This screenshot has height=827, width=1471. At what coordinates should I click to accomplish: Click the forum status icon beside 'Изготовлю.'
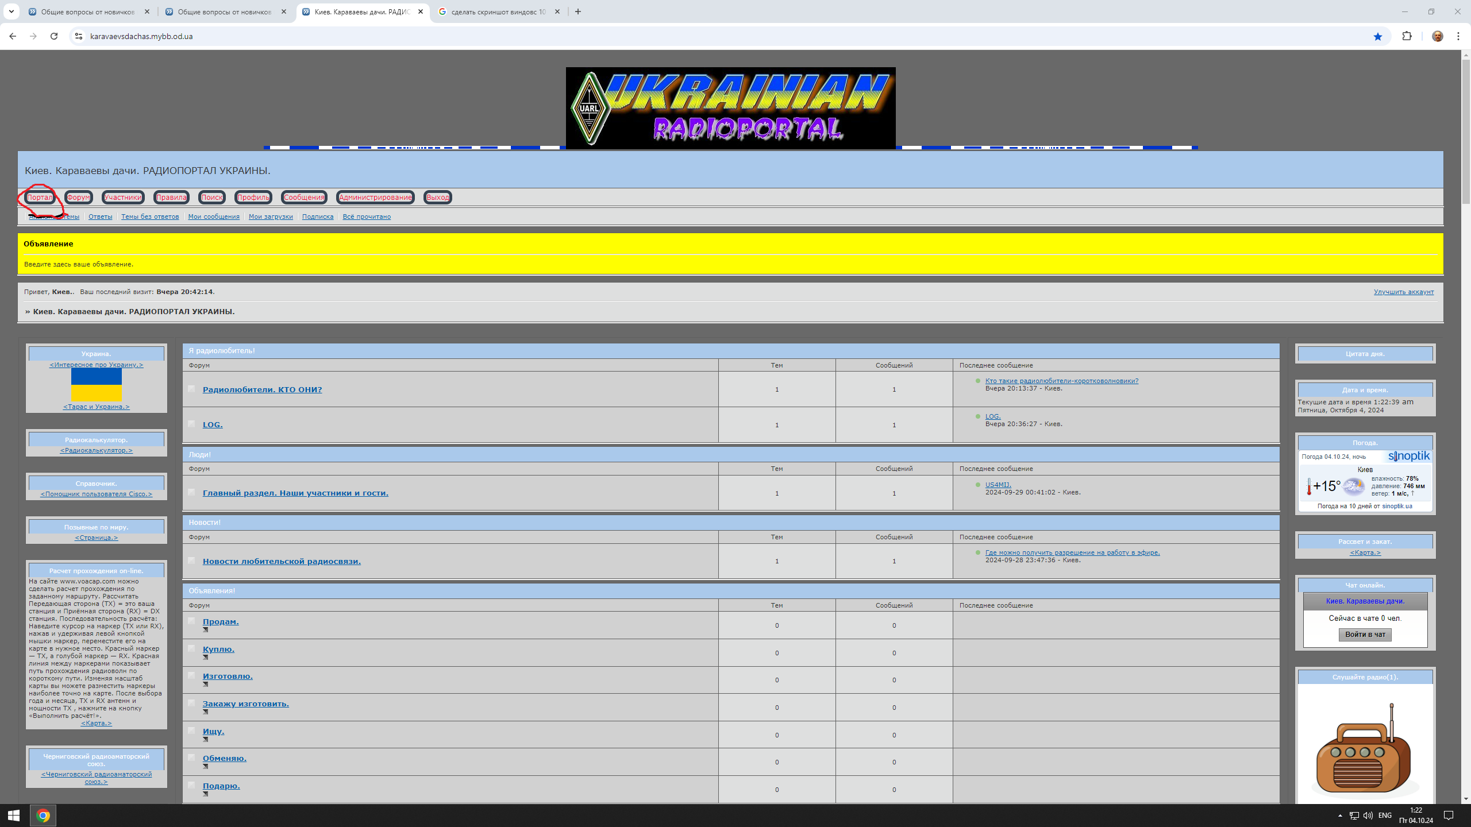(191, 675)
